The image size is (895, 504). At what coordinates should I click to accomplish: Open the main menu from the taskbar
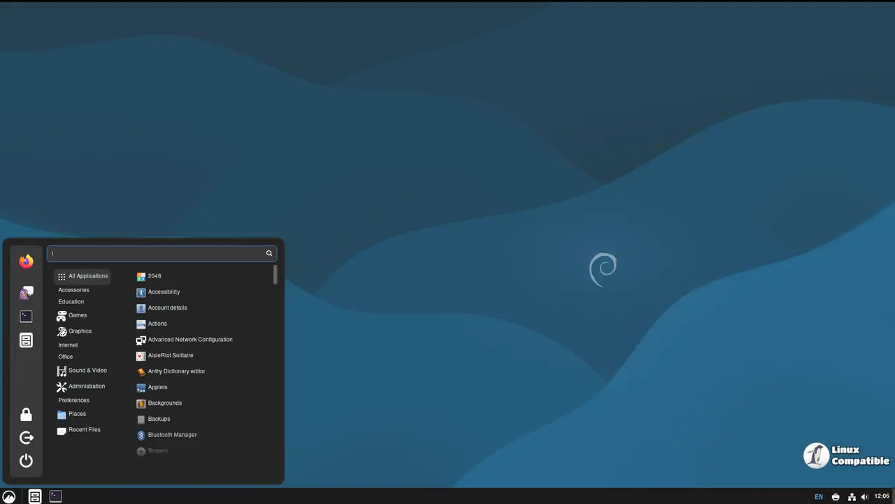point(9,496)
